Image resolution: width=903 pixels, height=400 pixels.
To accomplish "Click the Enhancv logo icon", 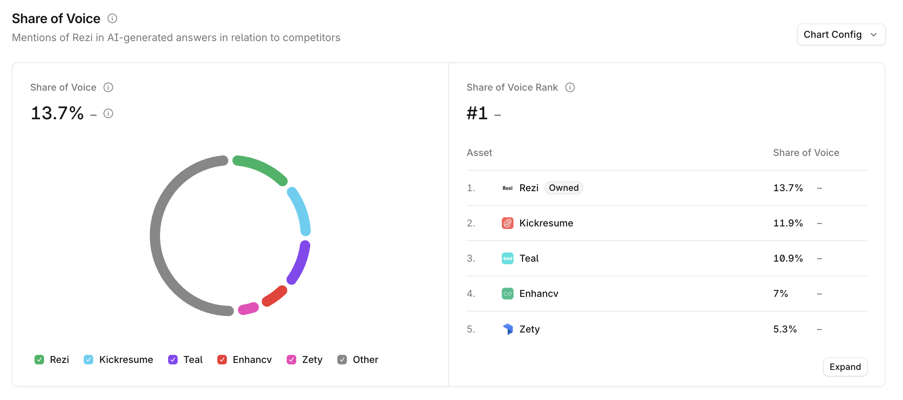I will click(x=507, y=294).
